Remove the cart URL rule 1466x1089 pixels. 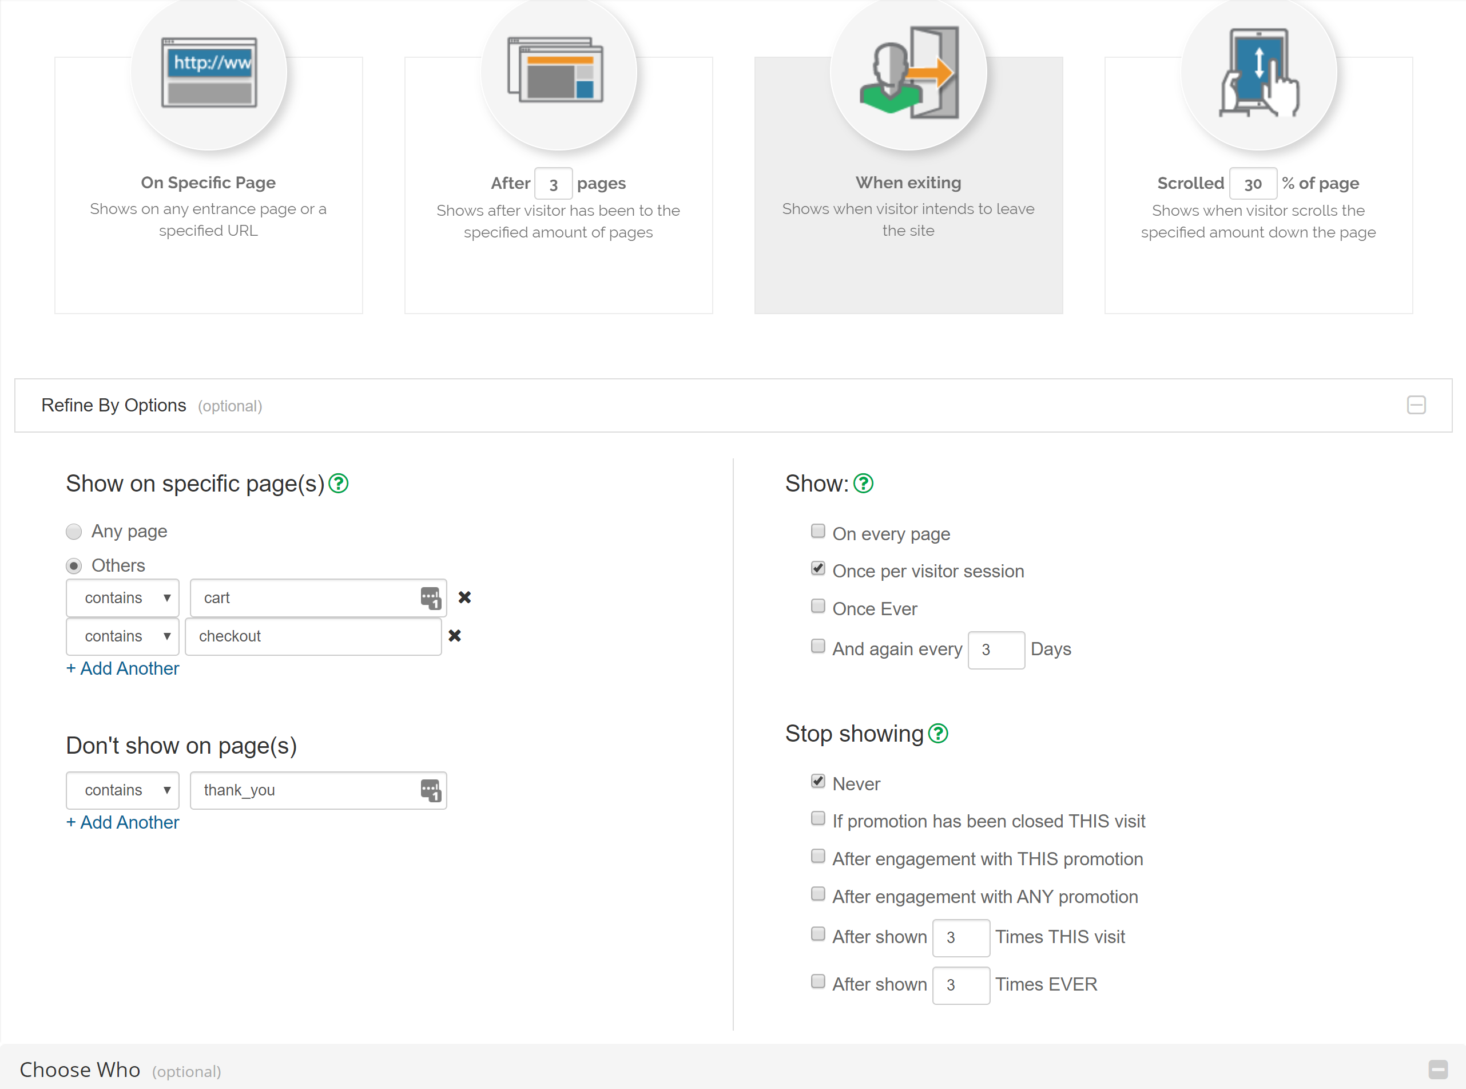point(464,597)
